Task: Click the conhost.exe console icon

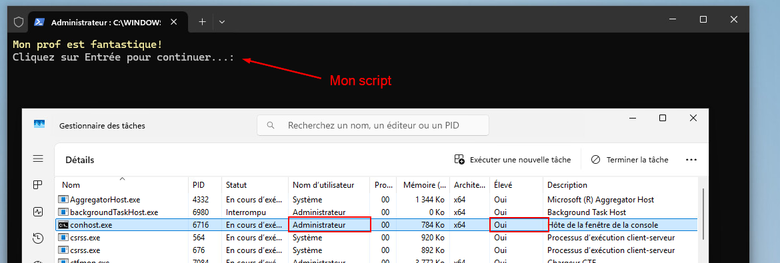Action: click(x=63, y=225)
